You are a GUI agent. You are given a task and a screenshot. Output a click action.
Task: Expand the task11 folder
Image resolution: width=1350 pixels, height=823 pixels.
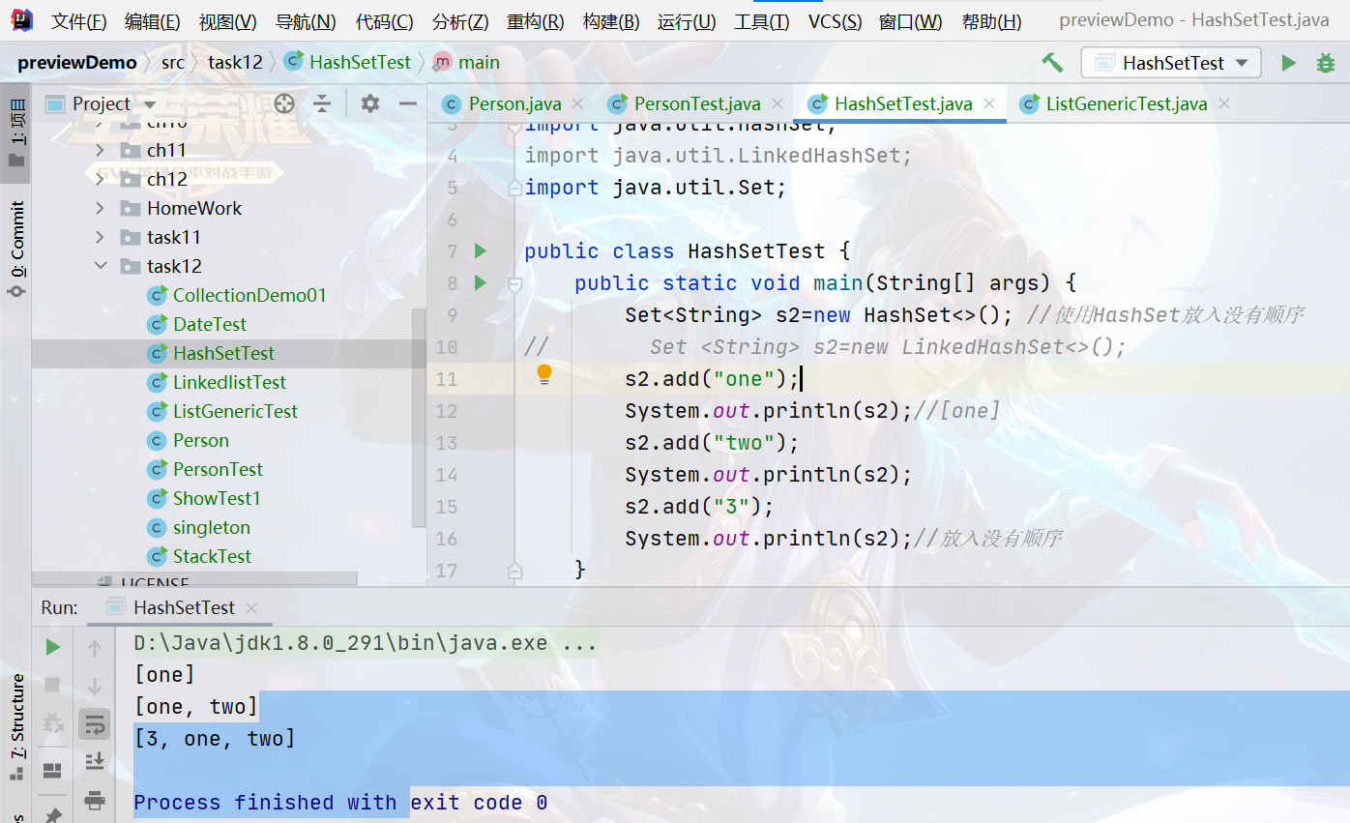click(x=100, y=238)
